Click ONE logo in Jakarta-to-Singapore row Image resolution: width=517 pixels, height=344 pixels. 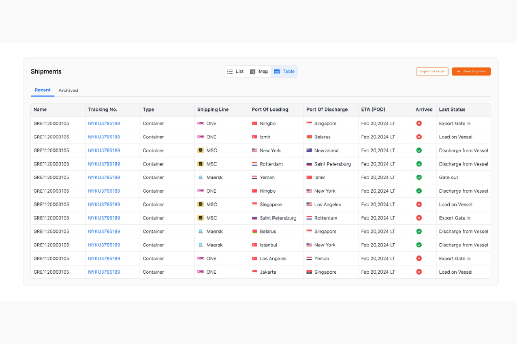201,272
